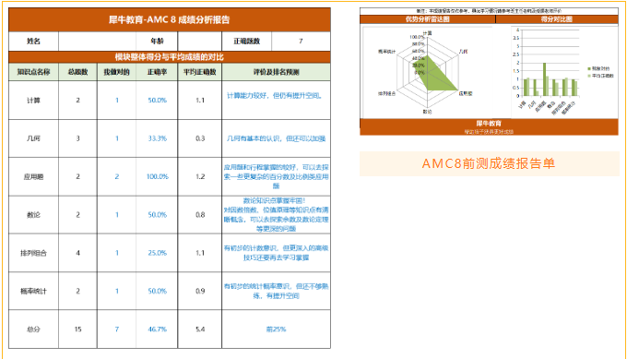Click the 前25% ranking prediction
Viewport: 627px width, 359px height.
point(277,329)
